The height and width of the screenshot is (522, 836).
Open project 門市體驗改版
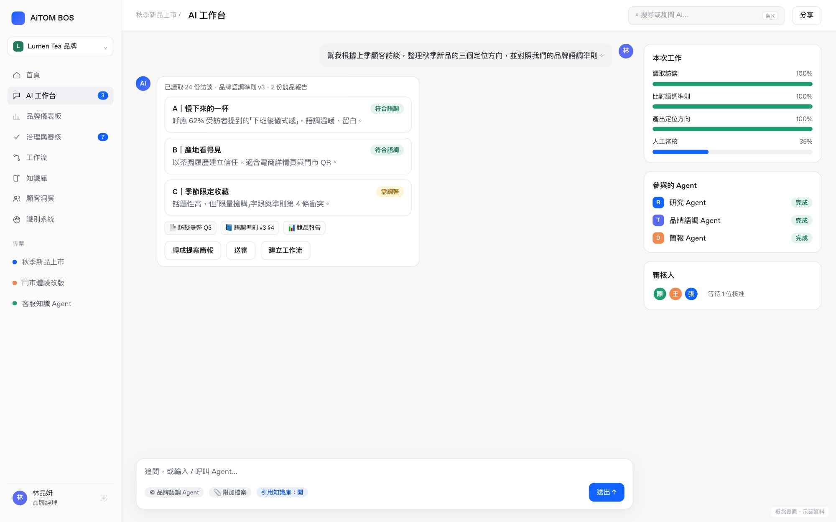pos(60,283)
